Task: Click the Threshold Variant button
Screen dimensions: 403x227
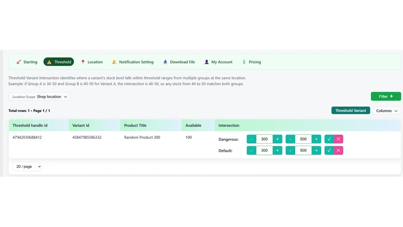Action: 351,110
